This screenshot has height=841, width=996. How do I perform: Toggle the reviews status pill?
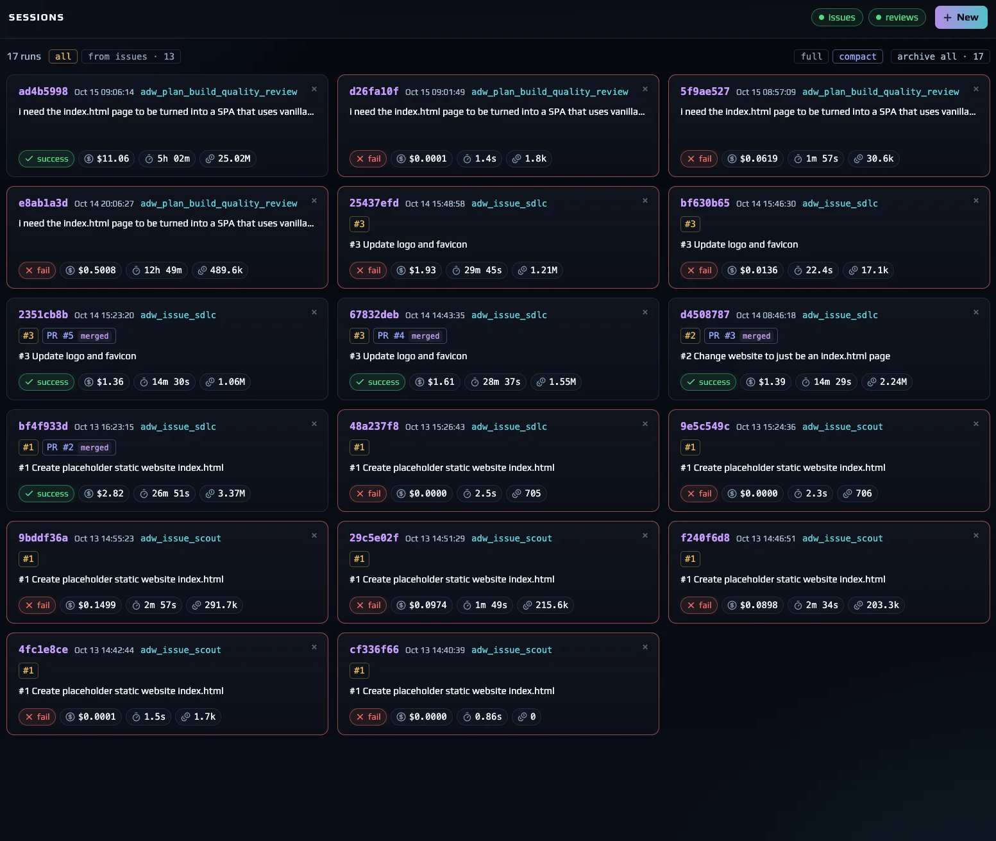click(x=897, y=17)
